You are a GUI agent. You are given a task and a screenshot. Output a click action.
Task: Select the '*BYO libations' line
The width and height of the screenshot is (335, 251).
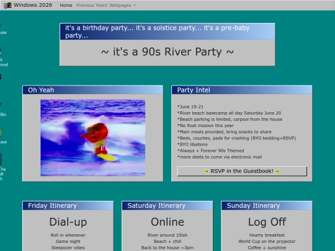192,144
